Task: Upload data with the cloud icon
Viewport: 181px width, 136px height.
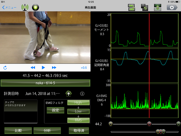Action: pos(69,93)
